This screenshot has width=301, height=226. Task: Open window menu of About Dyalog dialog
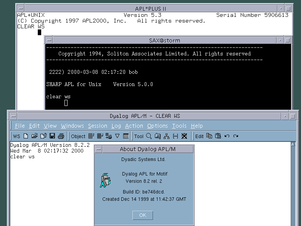click(99, 149)
